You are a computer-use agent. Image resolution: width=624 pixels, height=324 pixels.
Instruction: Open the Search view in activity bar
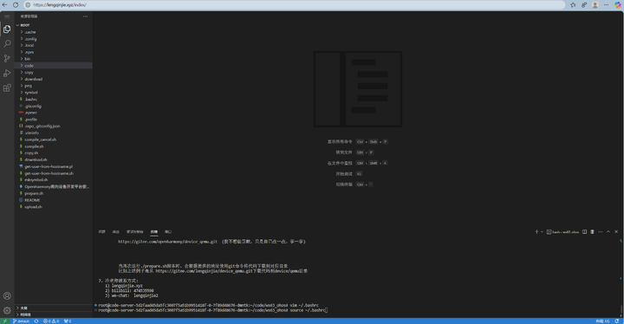[x=7, y=44]
